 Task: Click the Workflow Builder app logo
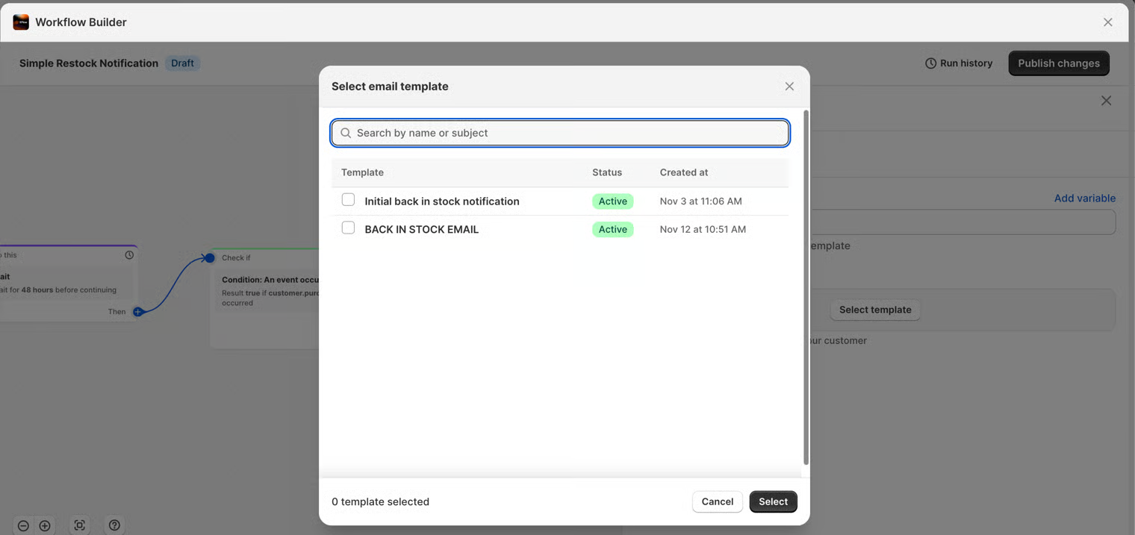21,22
